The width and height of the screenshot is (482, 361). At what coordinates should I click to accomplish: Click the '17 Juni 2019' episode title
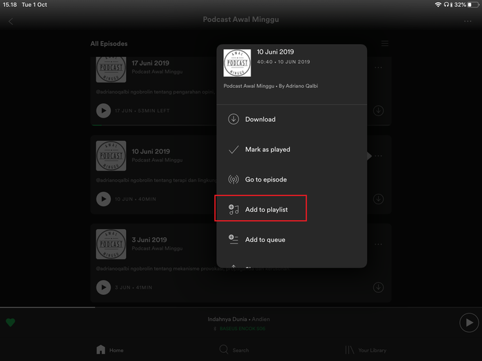coord(150,63)
